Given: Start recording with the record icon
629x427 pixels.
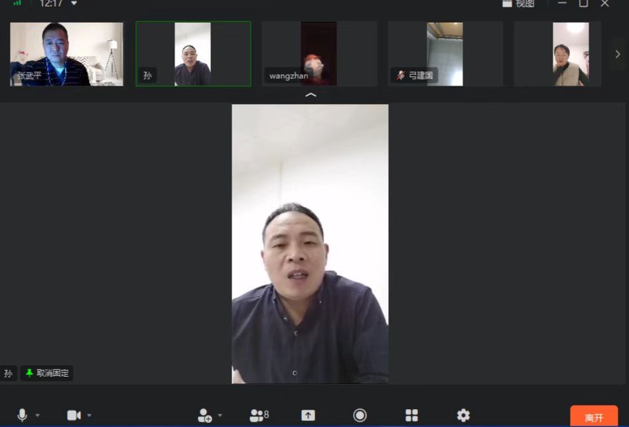Looking at the screenshot, I should click(360, 415).
